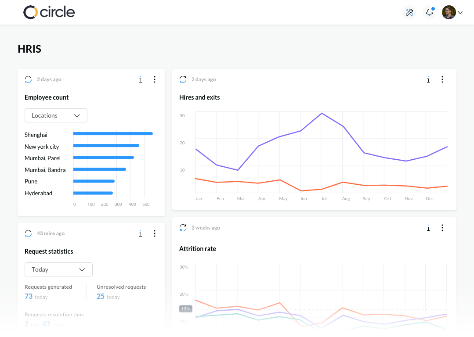474x337 pixels.
Task: Open Employee count three-dot menu
Action: pyautogui.click(x=155, y=79)
